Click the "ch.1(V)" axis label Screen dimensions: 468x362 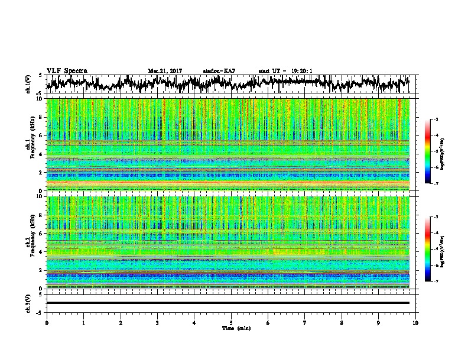tap(28, 84)
